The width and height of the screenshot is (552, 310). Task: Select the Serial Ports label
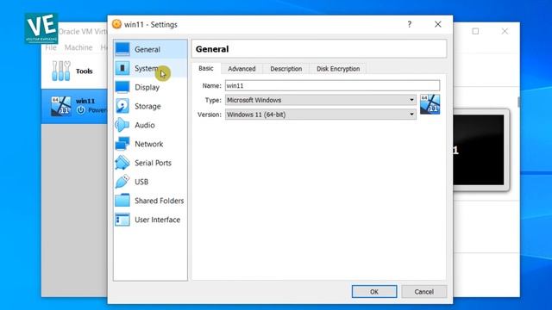[153, 163]
